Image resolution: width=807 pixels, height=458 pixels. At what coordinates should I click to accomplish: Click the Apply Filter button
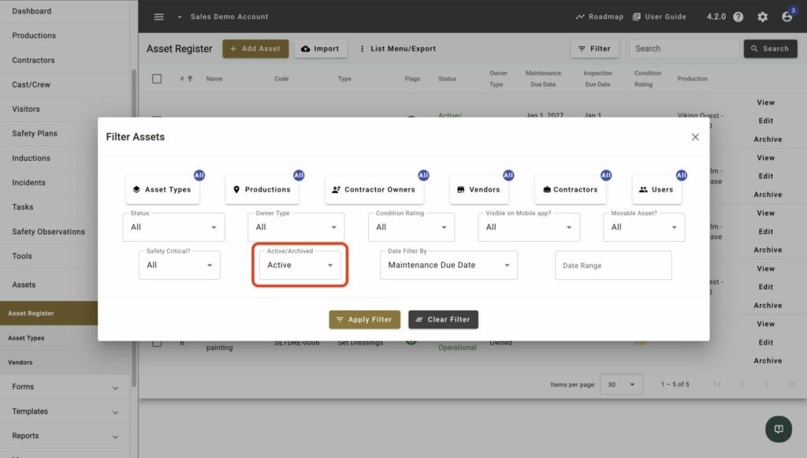point(364,319)
